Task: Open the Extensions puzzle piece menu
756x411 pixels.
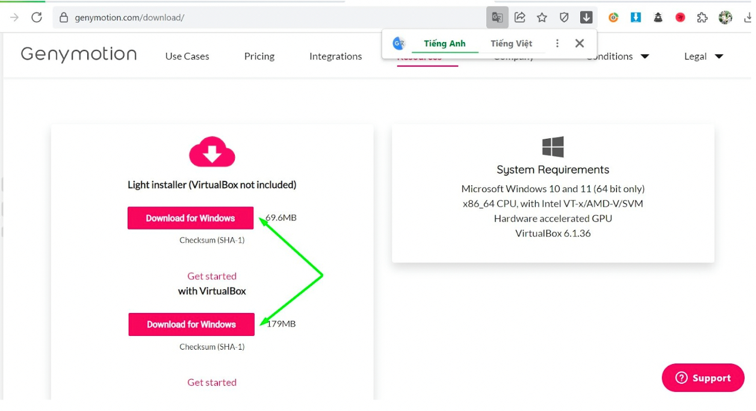Action: point(702,17)
